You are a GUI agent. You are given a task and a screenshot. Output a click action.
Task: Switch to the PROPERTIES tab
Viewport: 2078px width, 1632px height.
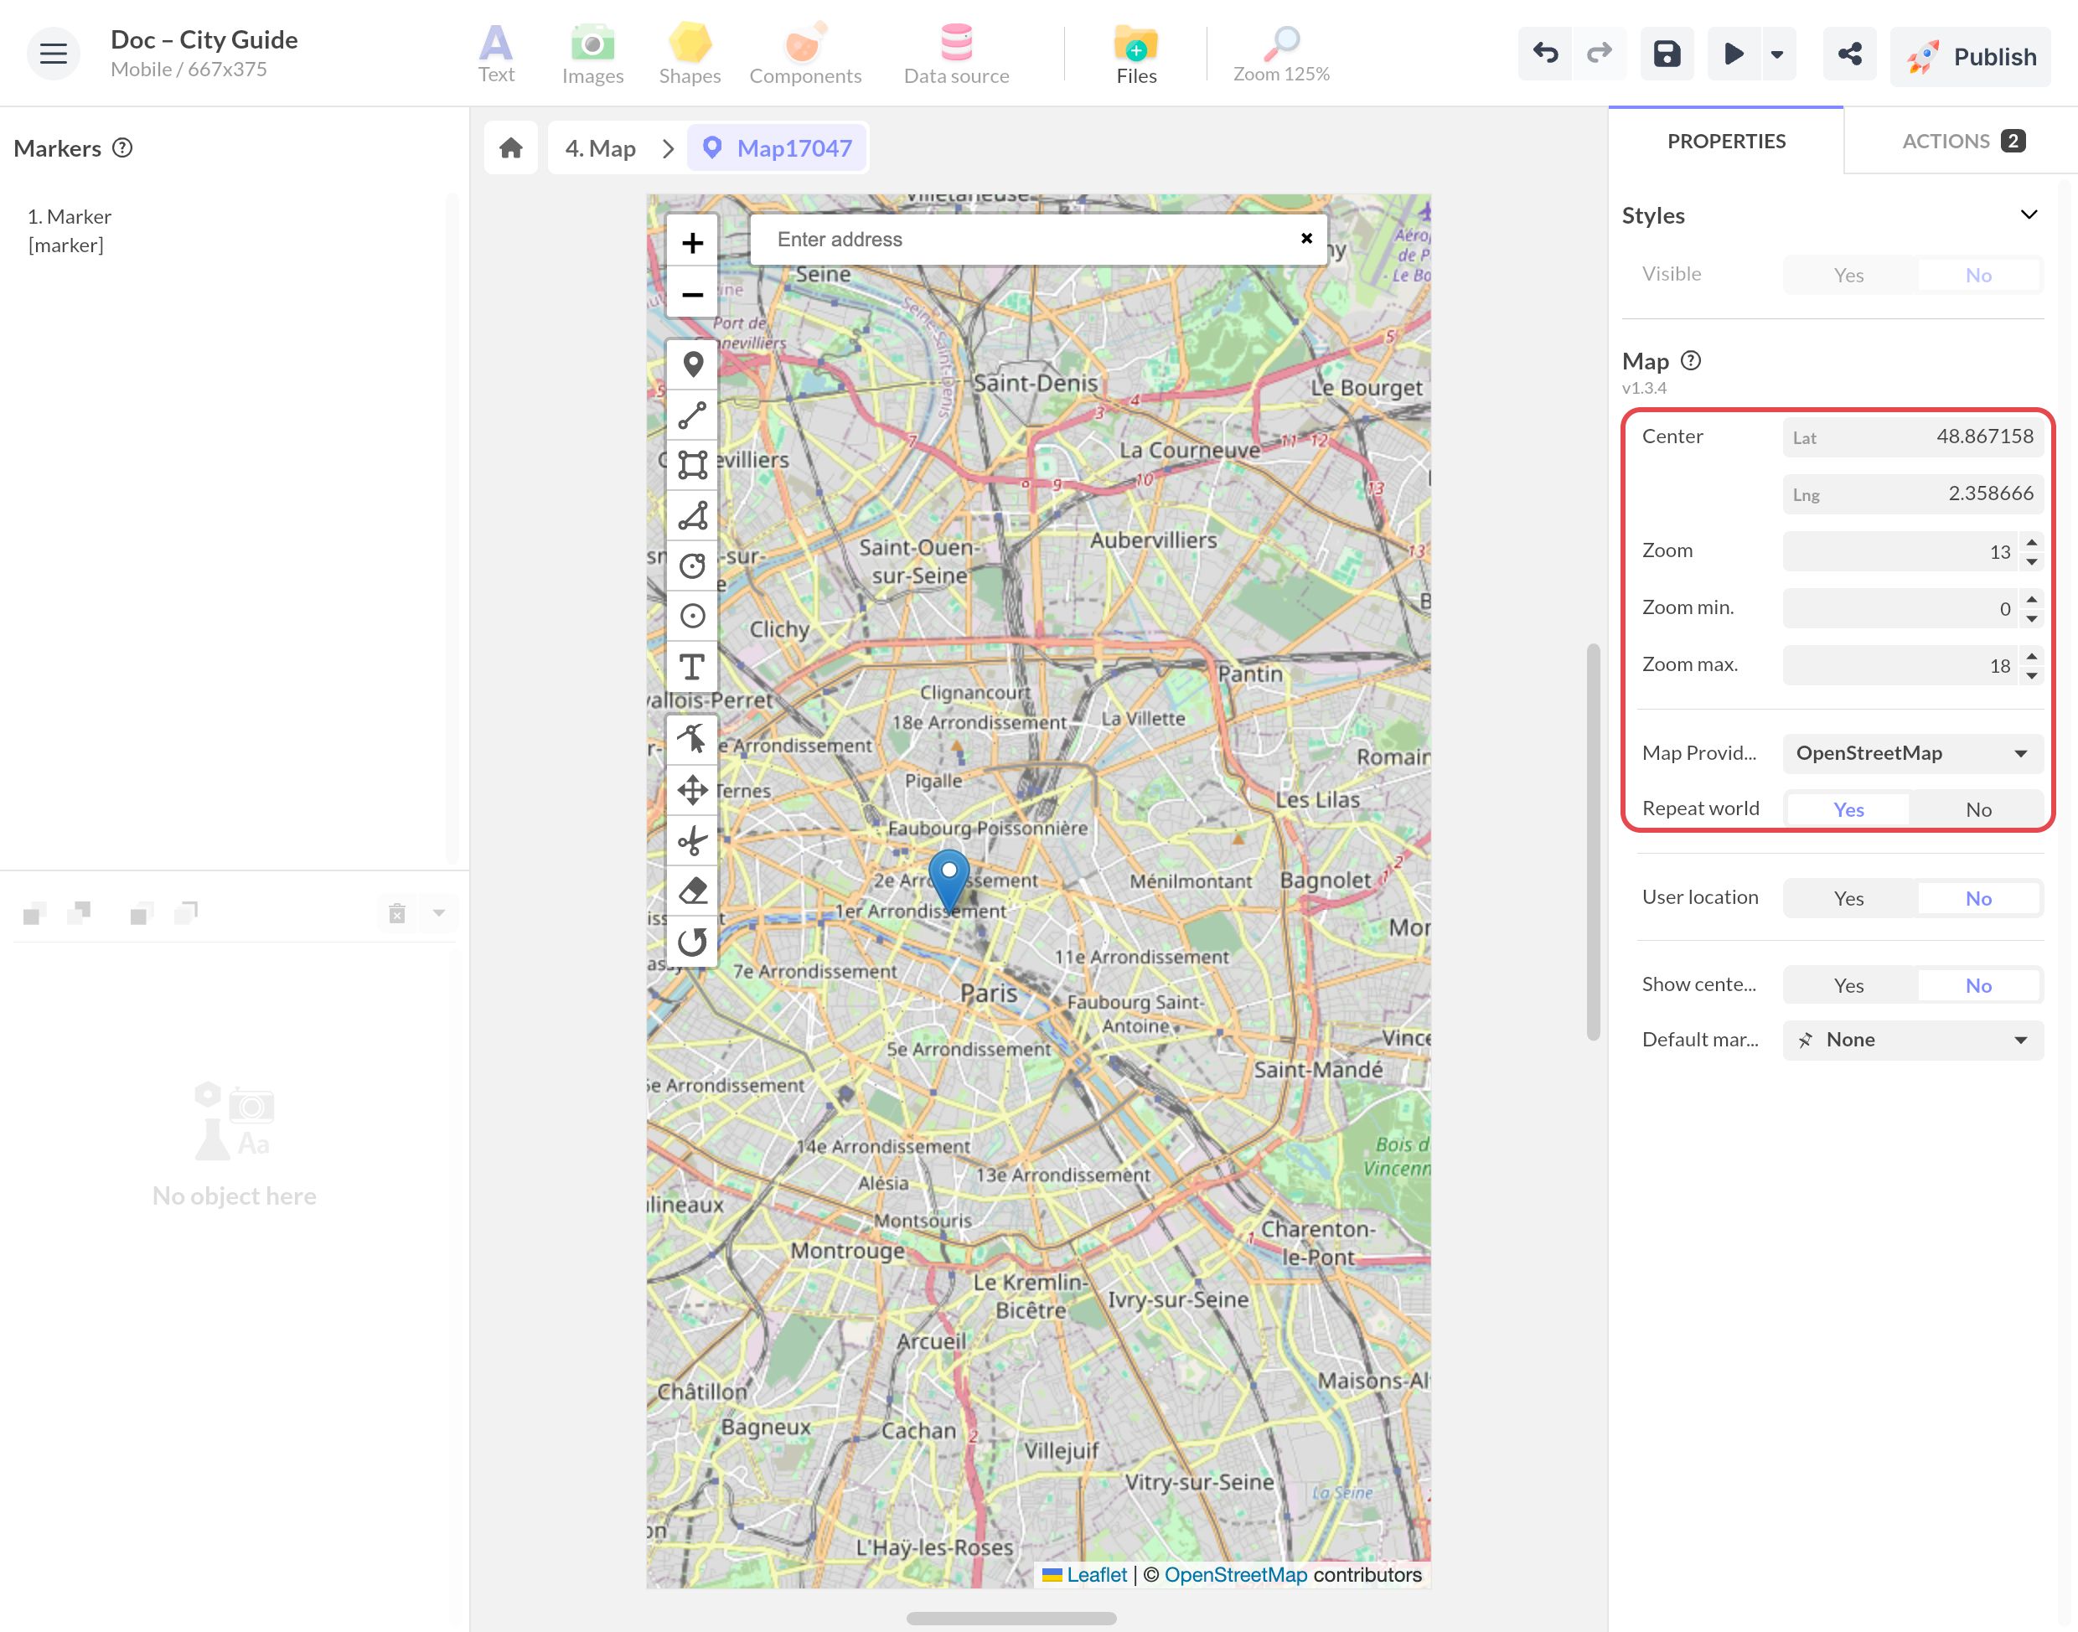coord(1725,142)
